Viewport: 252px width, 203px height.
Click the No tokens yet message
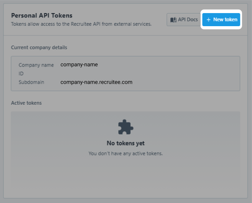point(125,143)
